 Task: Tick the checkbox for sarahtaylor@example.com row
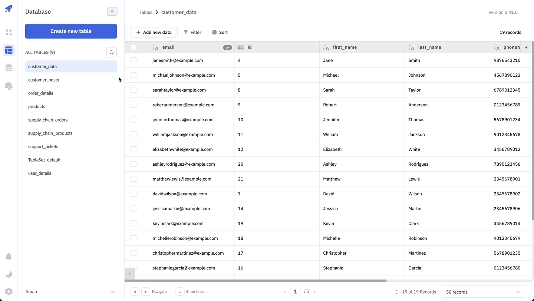click(x=133, y=90)
